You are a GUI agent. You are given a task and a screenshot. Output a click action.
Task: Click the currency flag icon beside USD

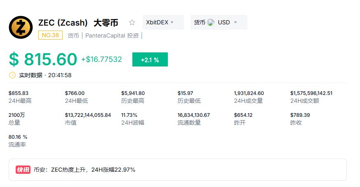tap(211, 22)
